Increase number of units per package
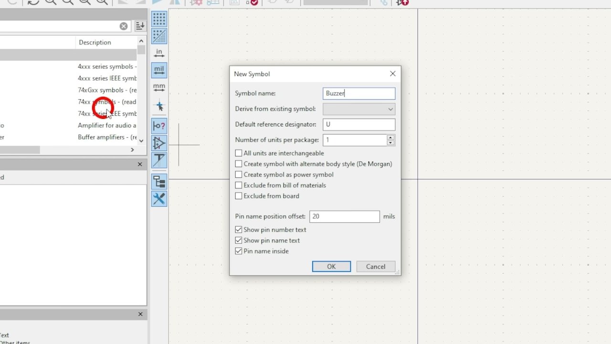 coord(391,137)
